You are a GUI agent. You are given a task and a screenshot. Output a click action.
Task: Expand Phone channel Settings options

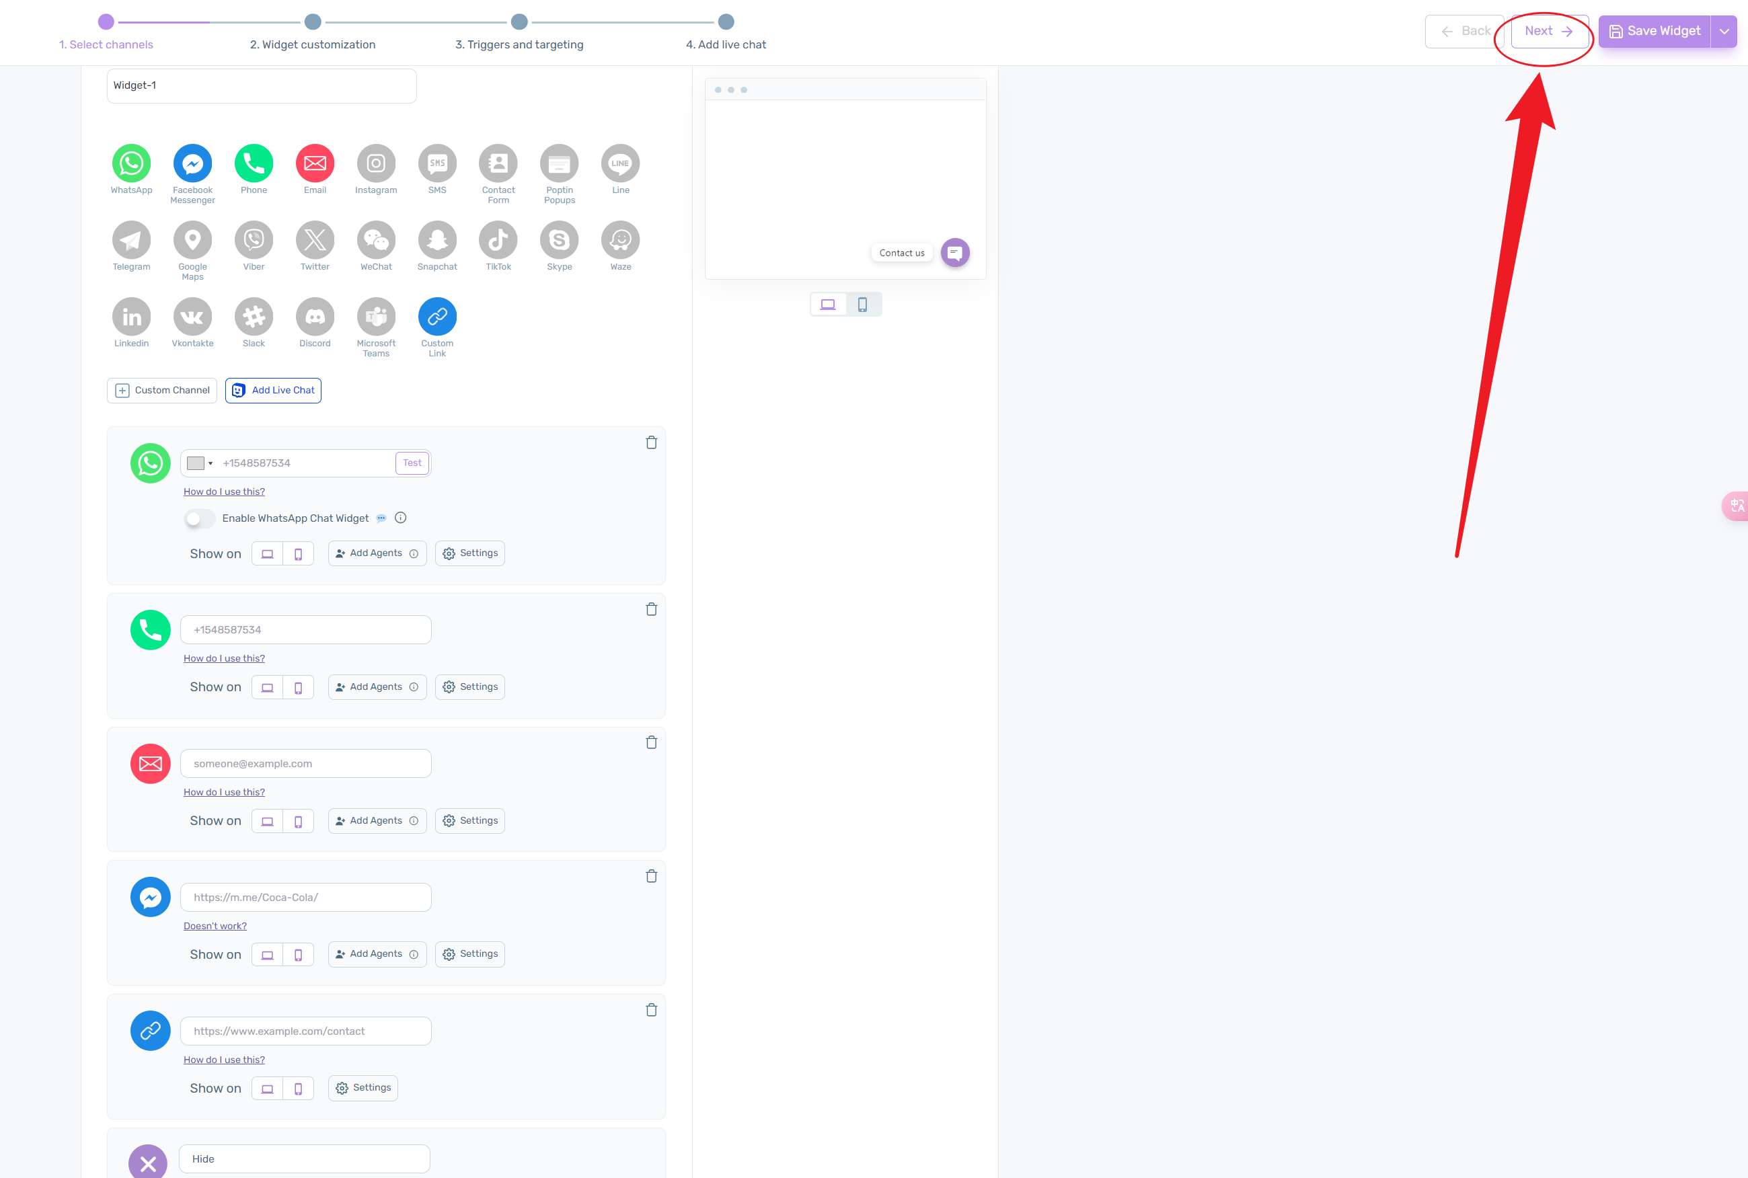(469, 686)
